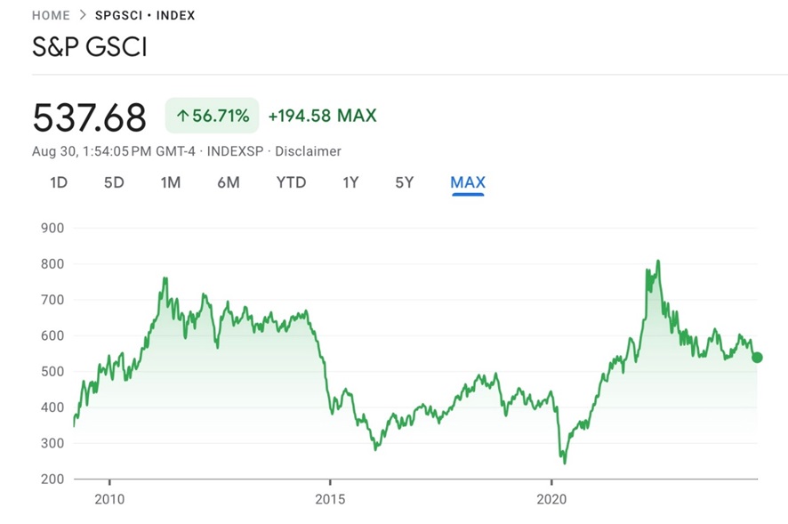The width and height of the screenshot is (788, 524).
Task: Choose the 6M time range
Action: coord(229,182)
